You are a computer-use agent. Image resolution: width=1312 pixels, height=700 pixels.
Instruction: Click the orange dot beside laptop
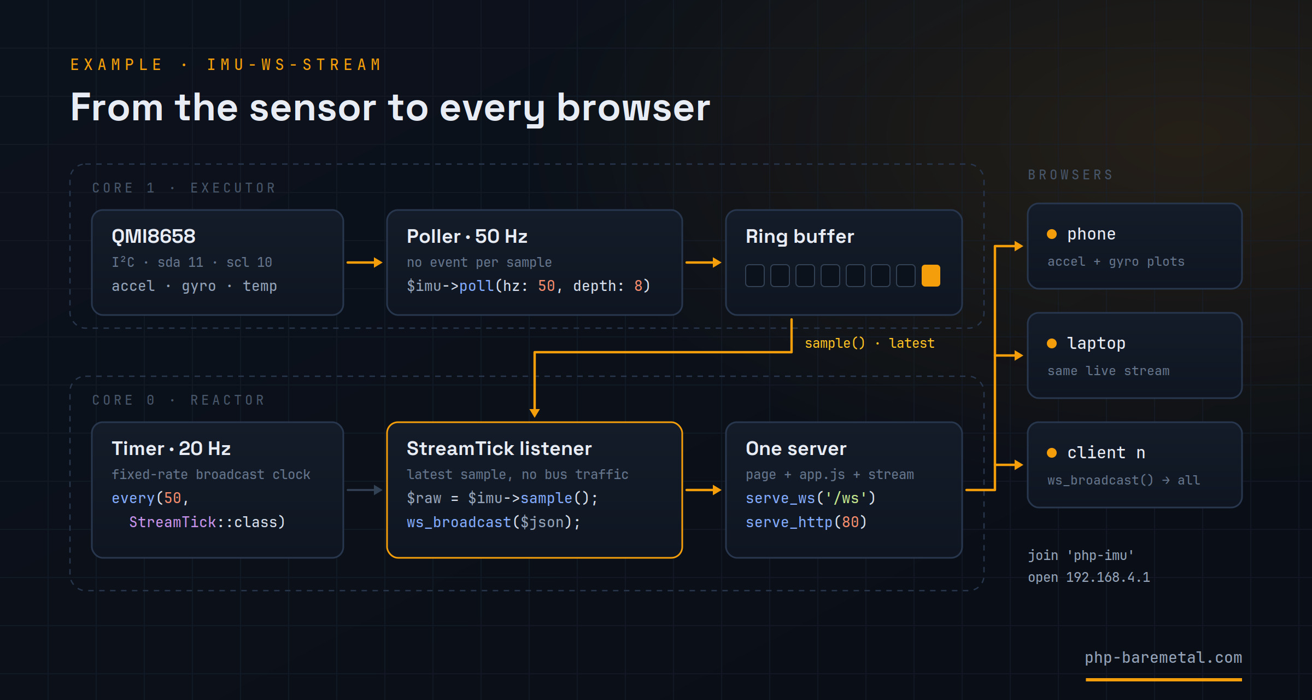coord(1052,343)
